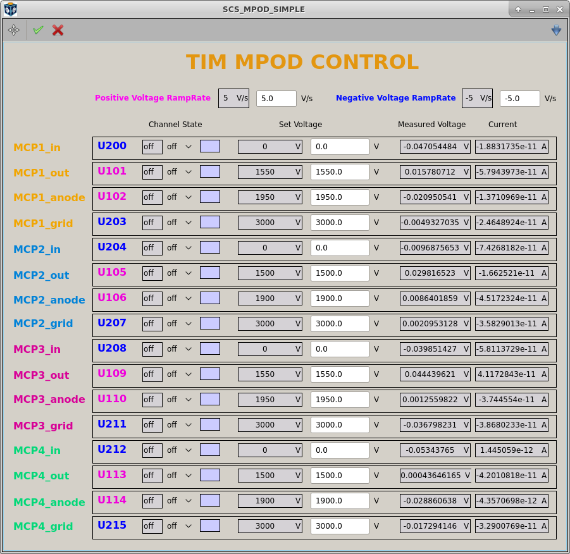Click the negative ramp rate readback -5 V/s
This screenshot has width=570, height=554.
pos(477,98)
